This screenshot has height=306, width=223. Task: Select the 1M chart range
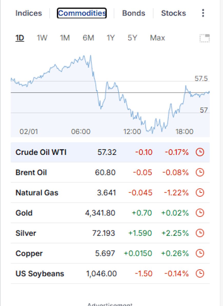click(x=65, y=38)
